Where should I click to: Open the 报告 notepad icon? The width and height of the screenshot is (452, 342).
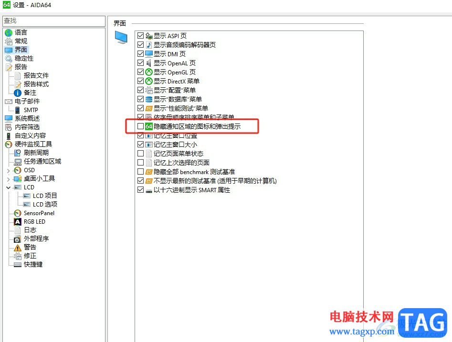pos(9,67)
